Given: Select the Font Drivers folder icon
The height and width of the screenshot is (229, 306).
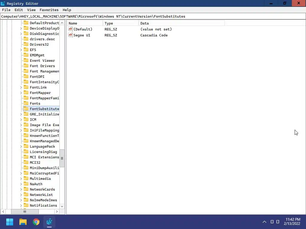Looking at the screenshot, I should pos(26,66).
